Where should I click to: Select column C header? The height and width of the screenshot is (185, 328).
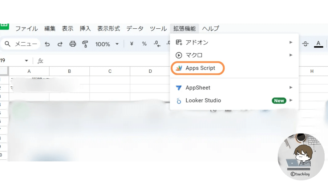point(110,71)
